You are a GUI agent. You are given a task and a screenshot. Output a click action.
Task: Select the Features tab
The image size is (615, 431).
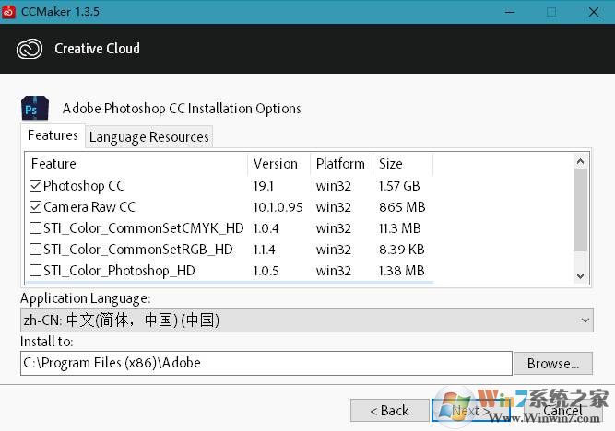point(53,135)
